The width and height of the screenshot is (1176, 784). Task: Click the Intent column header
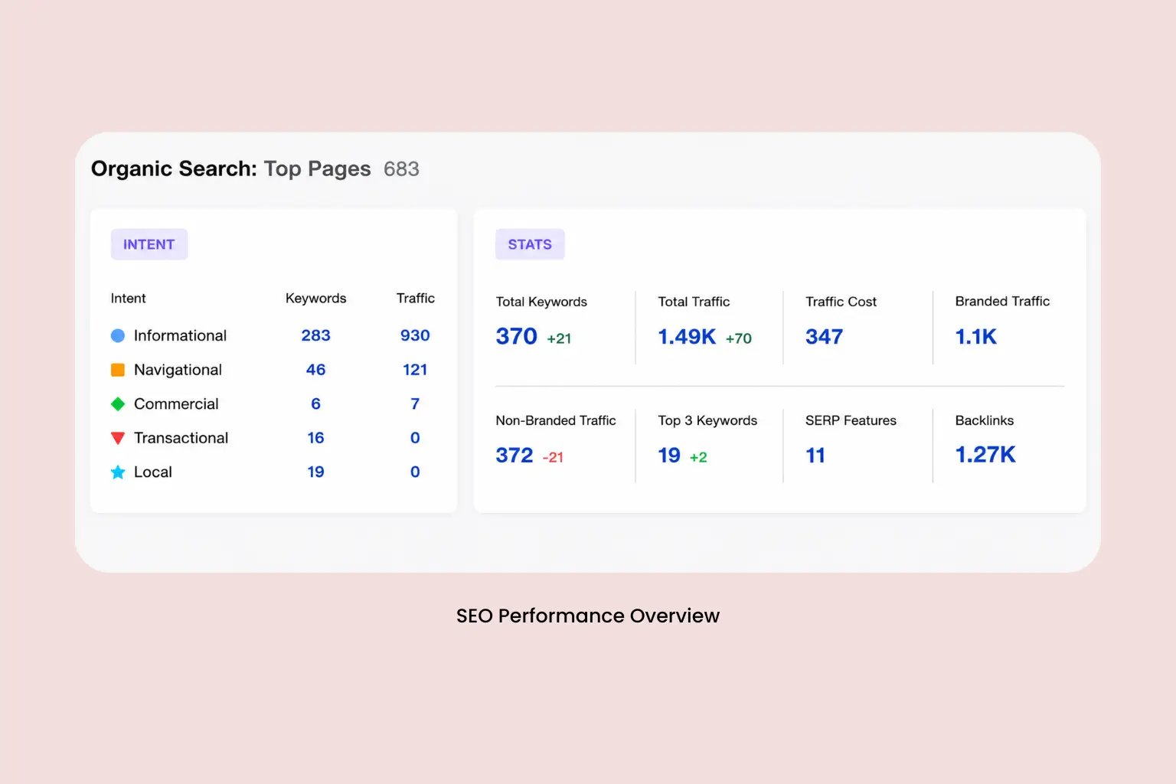pos(128,298)
